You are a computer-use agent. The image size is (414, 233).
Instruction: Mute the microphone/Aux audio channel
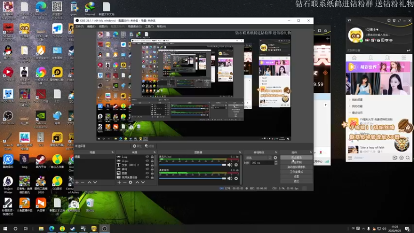230,165
